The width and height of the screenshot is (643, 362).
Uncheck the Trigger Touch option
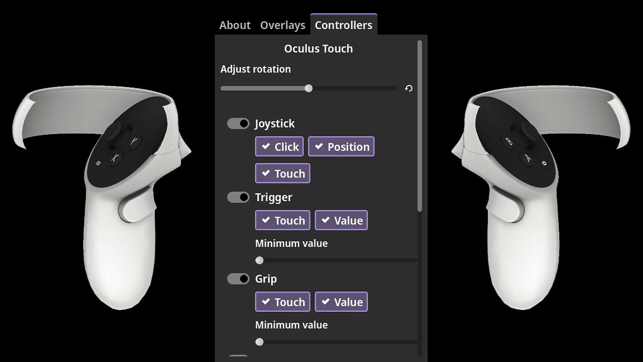pyautogui.click(x=283, y=220)
